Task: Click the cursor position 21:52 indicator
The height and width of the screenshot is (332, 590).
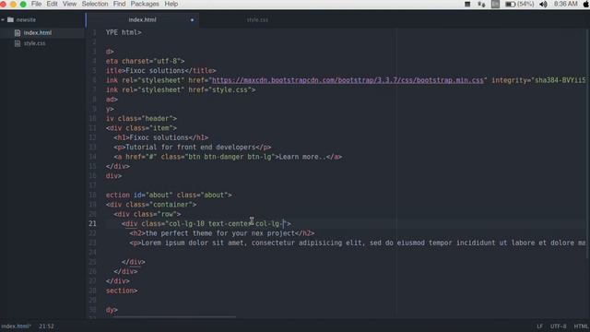Action: click(46, 326)
